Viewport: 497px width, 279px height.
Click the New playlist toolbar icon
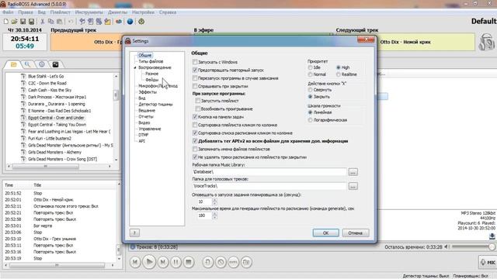[6, 22]
